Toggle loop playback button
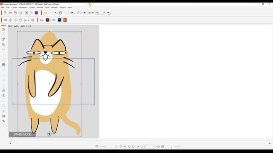The image size is (273, 153). point(142,147)
